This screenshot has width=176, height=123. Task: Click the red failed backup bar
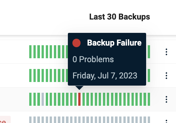pos(79,99)
